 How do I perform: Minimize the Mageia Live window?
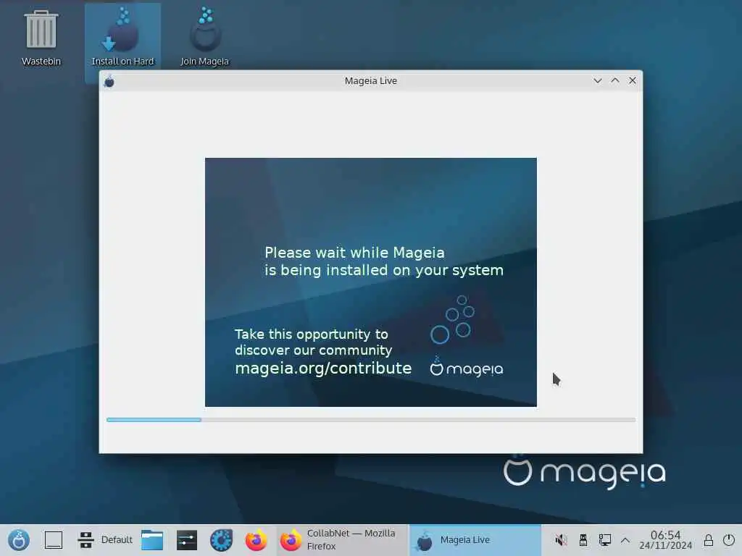coord(598,81)
